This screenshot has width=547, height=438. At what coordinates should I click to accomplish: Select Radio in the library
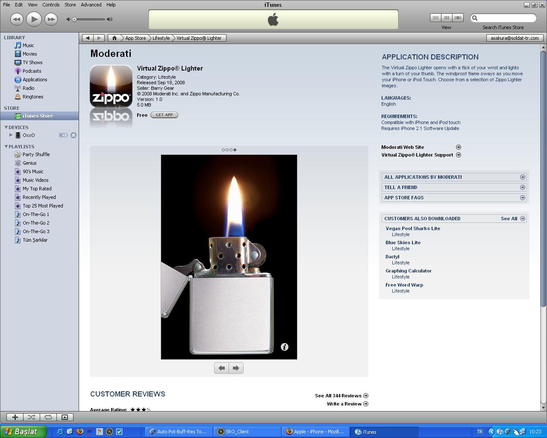pyautogui.click(x=28, y=88)
